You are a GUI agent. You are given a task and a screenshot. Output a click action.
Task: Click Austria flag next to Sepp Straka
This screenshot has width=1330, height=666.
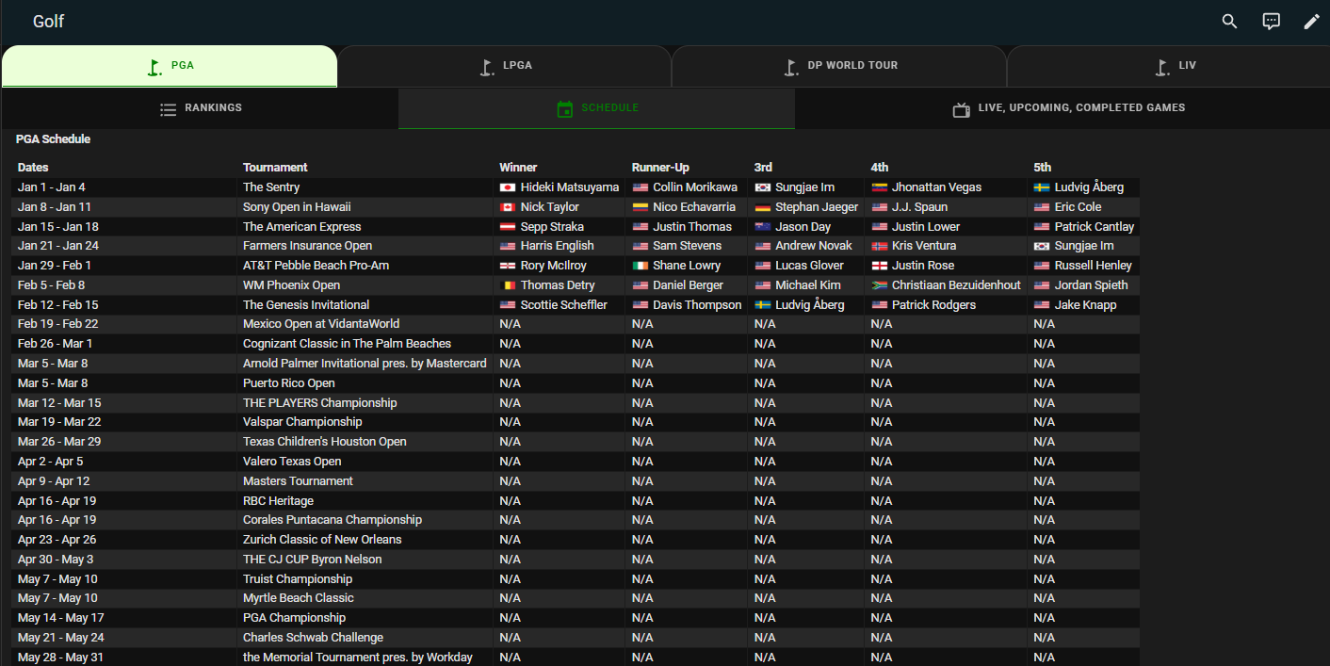tap(507, 227)
